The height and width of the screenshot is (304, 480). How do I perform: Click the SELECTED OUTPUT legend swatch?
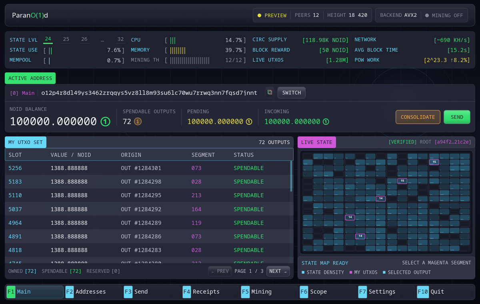coord(384,272)
